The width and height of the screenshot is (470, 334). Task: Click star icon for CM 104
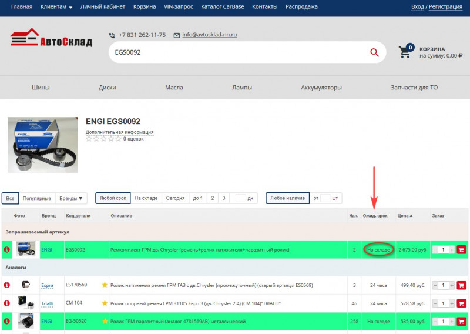point(105,303)
